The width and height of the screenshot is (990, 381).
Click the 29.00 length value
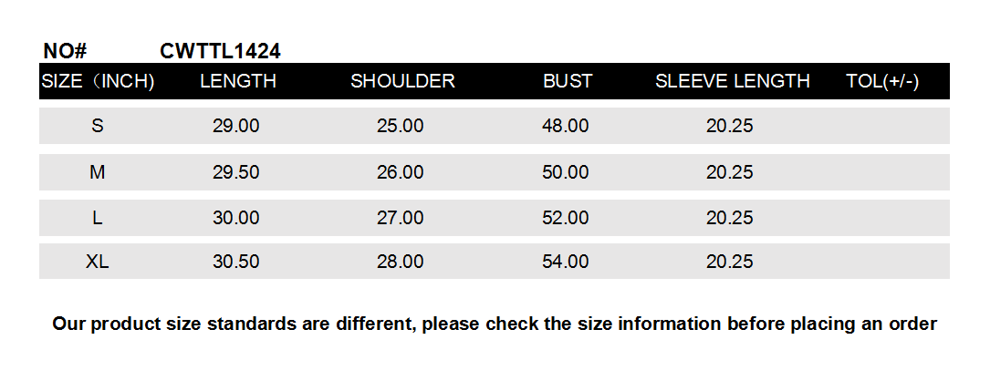tap(236, 126)
